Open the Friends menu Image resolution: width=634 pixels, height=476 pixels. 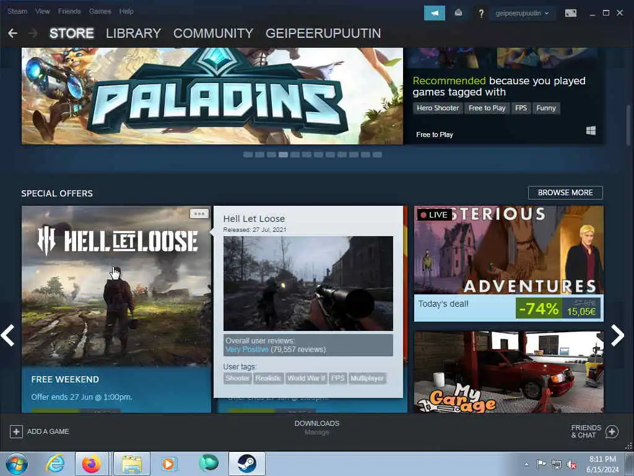click(69, 11)
